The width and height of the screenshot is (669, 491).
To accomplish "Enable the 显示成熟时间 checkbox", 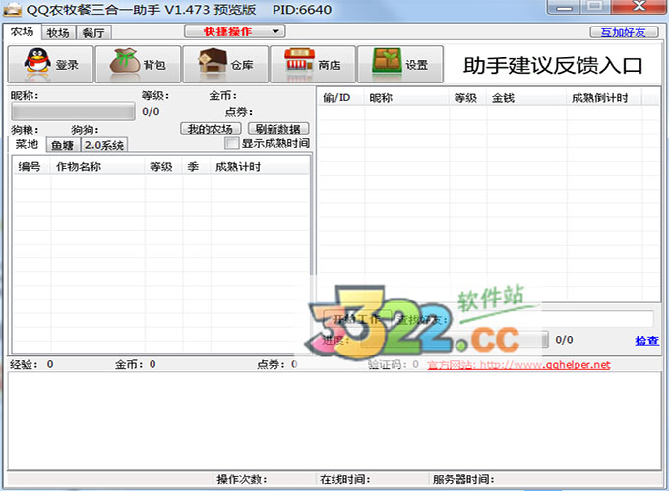I will tap(232, 144).
